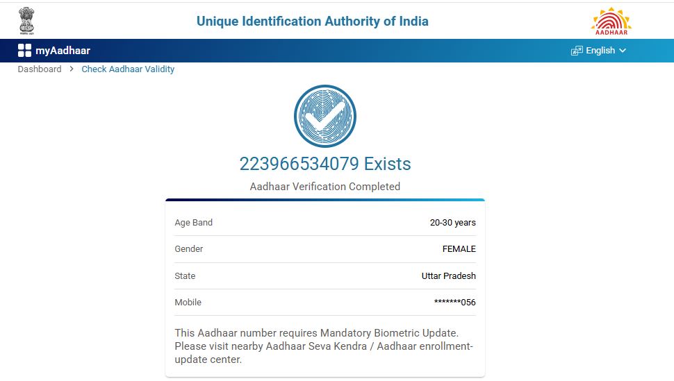Click the Aadhaar Verification Completed text
The width and height of the screenshot is (674, 381).
point(324,187)
